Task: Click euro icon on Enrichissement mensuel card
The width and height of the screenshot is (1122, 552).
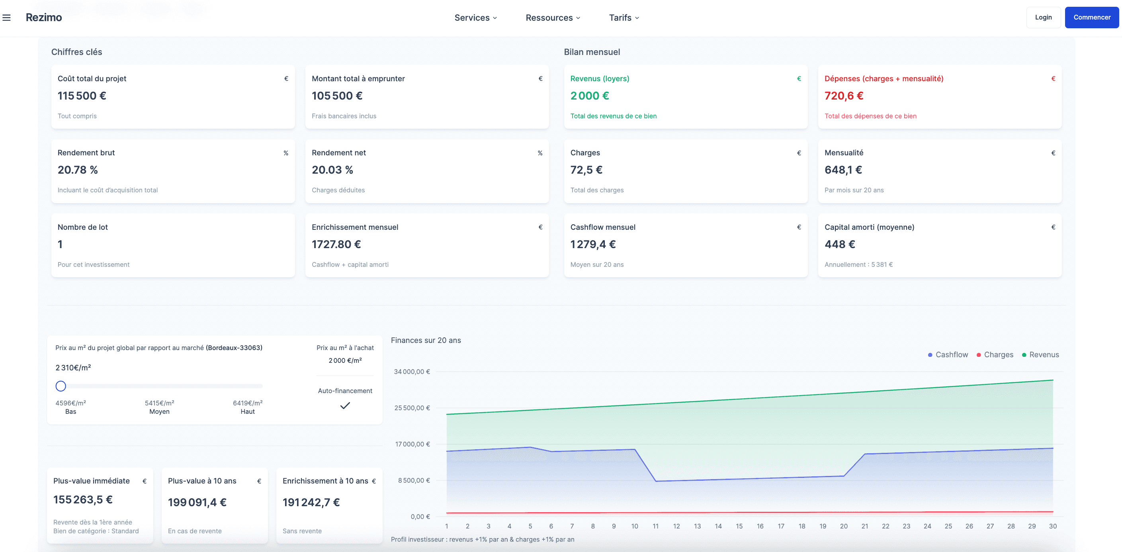Action: pyautogui.click(x=541, y=227)
